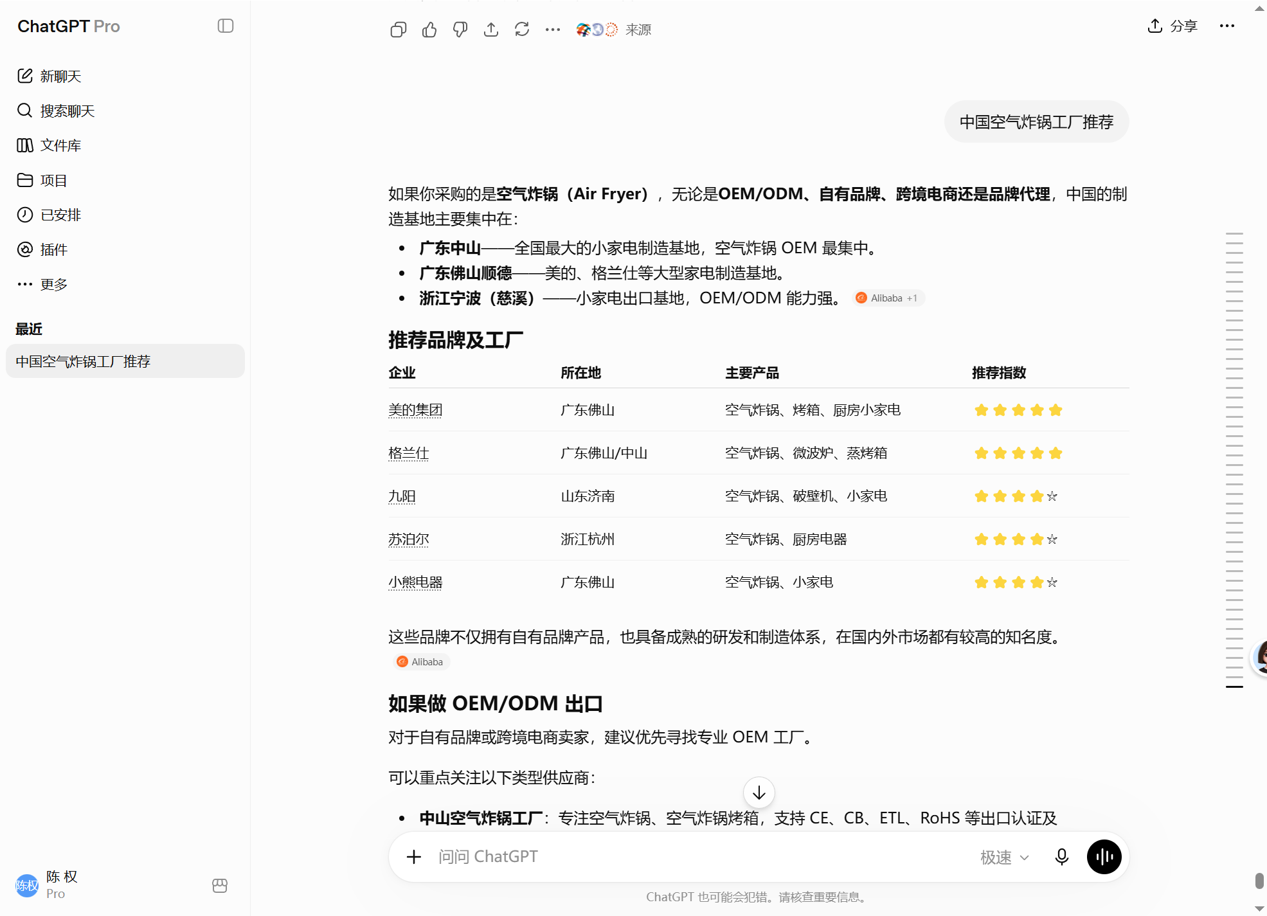Regenerate the response

522,30
